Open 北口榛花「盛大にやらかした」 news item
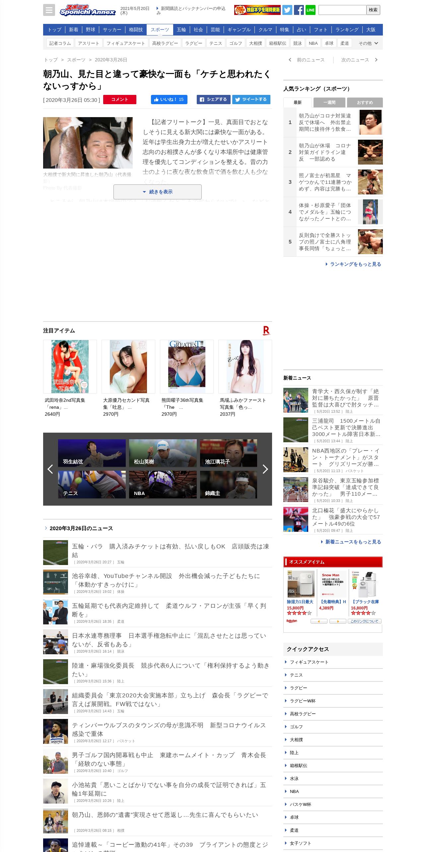 (x=333, y=520)
